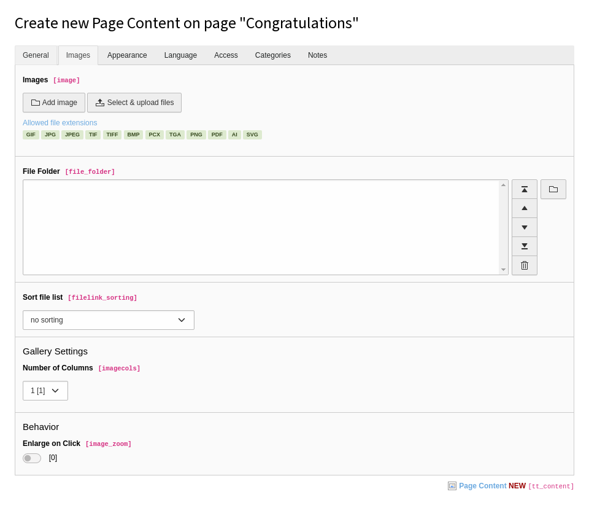
Task: Move selected folder to top of list
Action: coord(525,189)
